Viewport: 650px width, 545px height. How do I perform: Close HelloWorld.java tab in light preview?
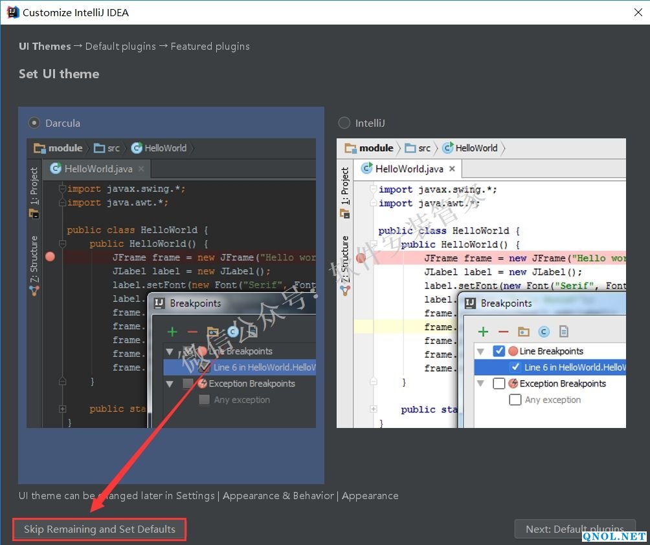[453, 169]
